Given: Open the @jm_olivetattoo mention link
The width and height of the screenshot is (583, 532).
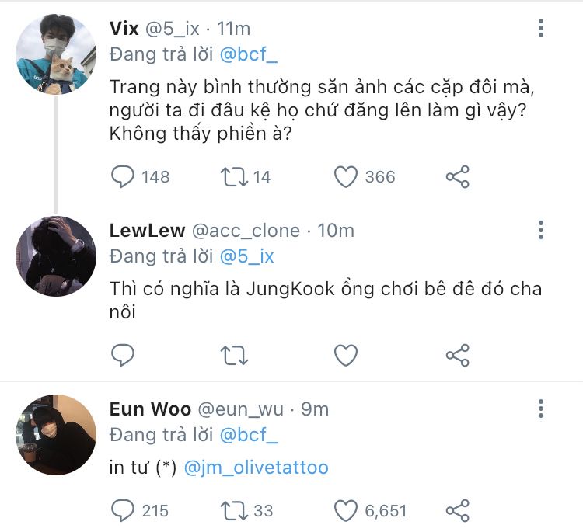Looking at the screenshot, I should (257, 468).
